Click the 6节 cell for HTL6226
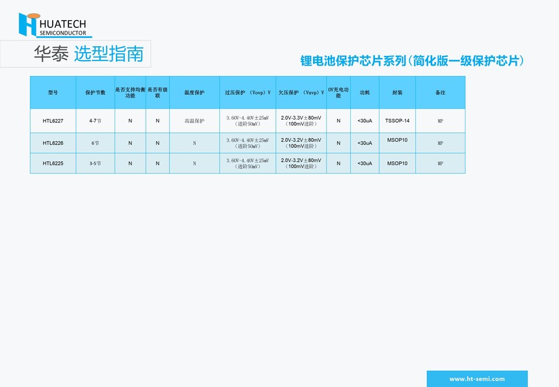559x387 pixels. point(95,143)
